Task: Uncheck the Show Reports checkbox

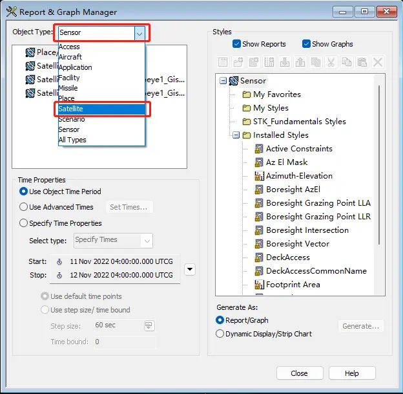Action: [x=236, y=44]
